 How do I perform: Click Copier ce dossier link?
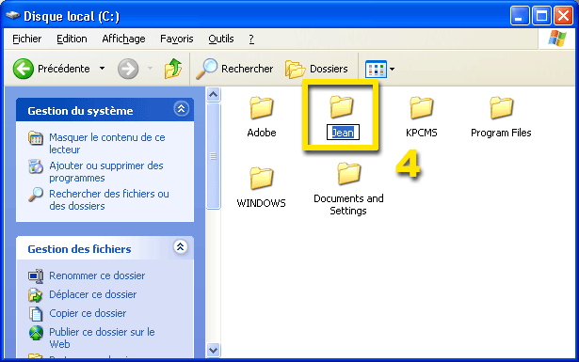tap(88, 313)
